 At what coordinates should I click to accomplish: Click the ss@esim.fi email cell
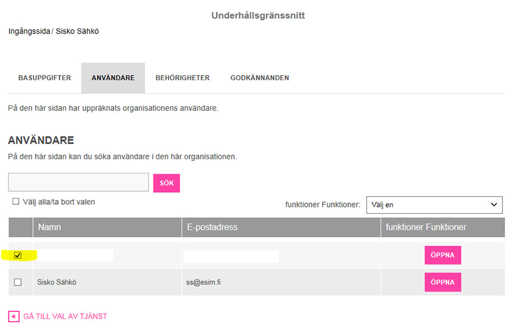[x=204, y=282]
